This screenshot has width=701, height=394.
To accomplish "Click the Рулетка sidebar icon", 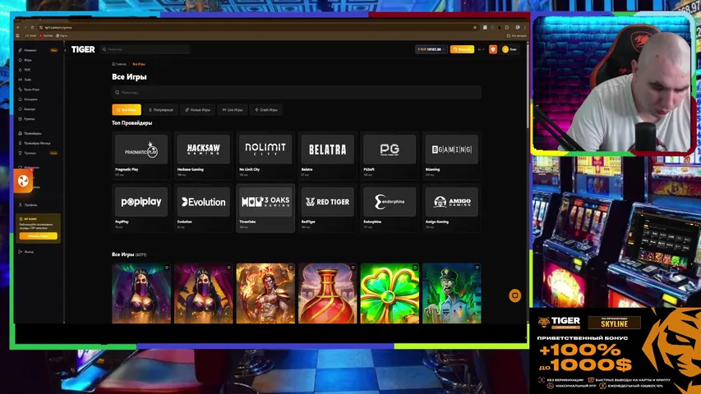I will click(20, 119).
